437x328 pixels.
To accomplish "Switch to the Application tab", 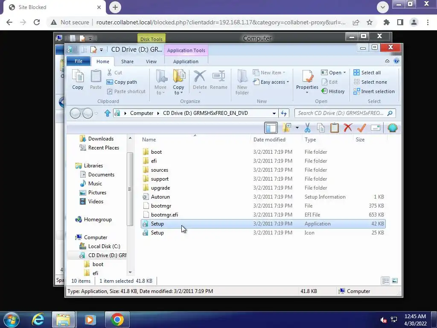I will (186, 61).
